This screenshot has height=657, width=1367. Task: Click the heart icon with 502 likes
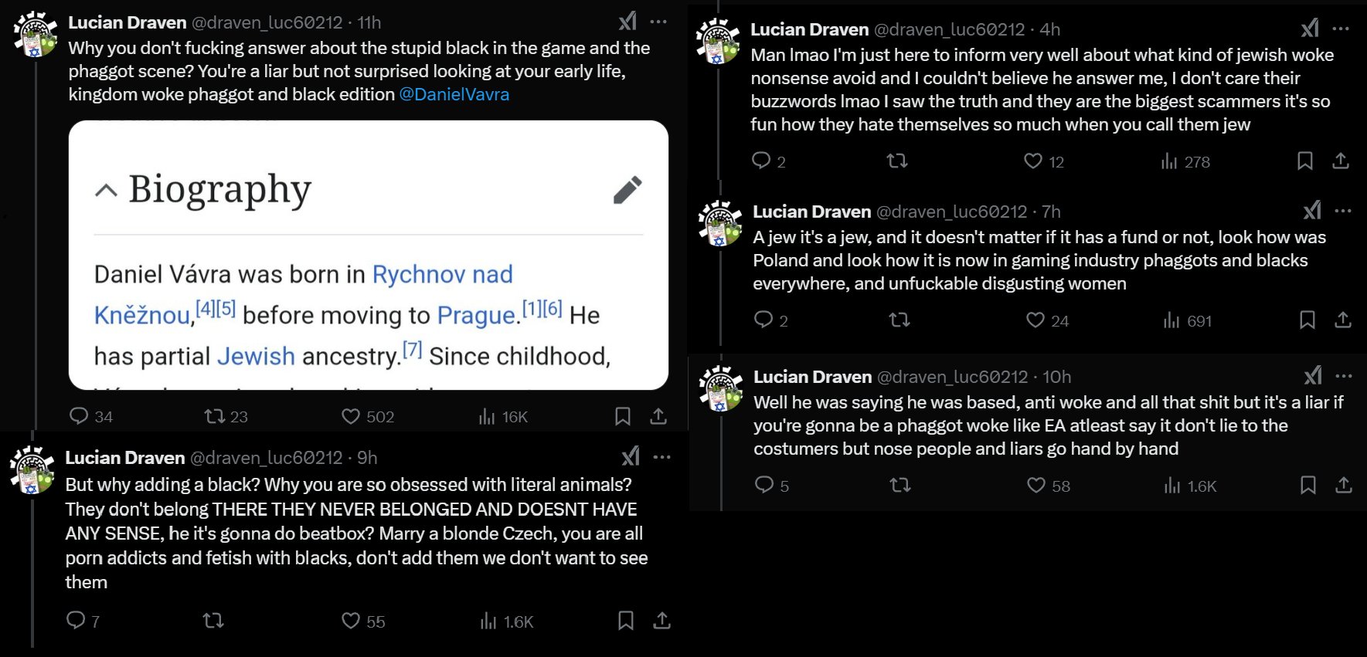click(351, 416)
